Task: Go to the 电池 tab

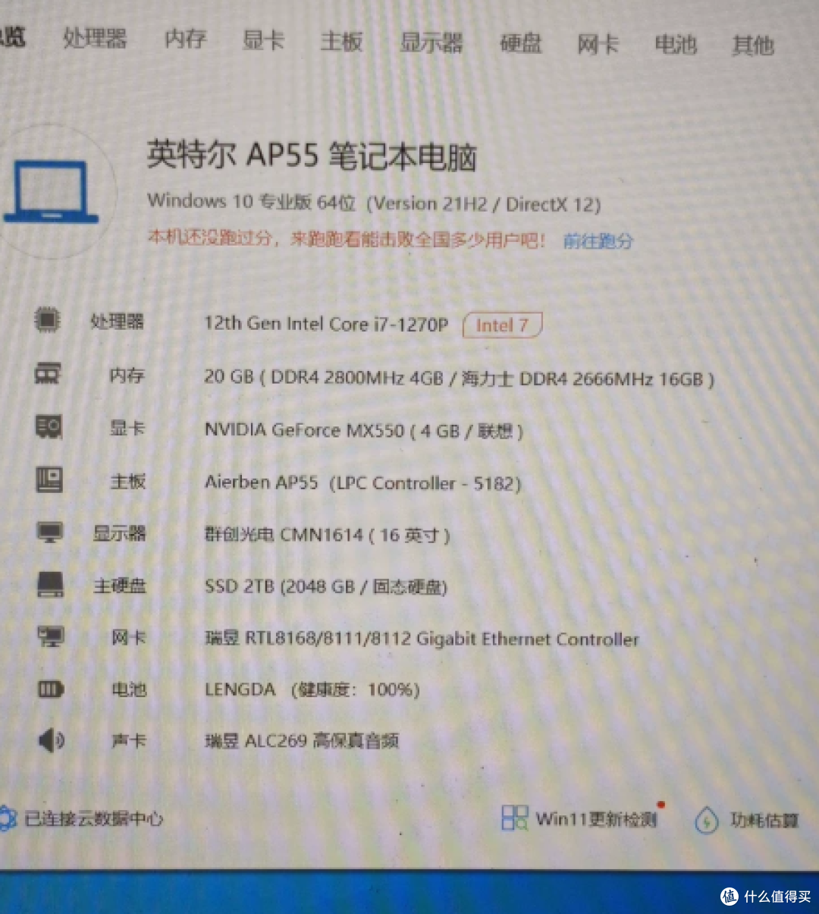Action: pyautogui.click(x=676, y=45)
